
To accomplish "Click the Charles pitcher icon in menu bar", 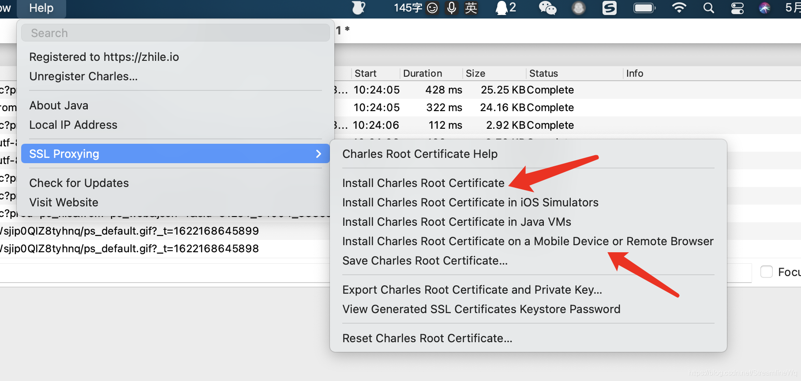I will pyautogui.click(x=359, y=8).
